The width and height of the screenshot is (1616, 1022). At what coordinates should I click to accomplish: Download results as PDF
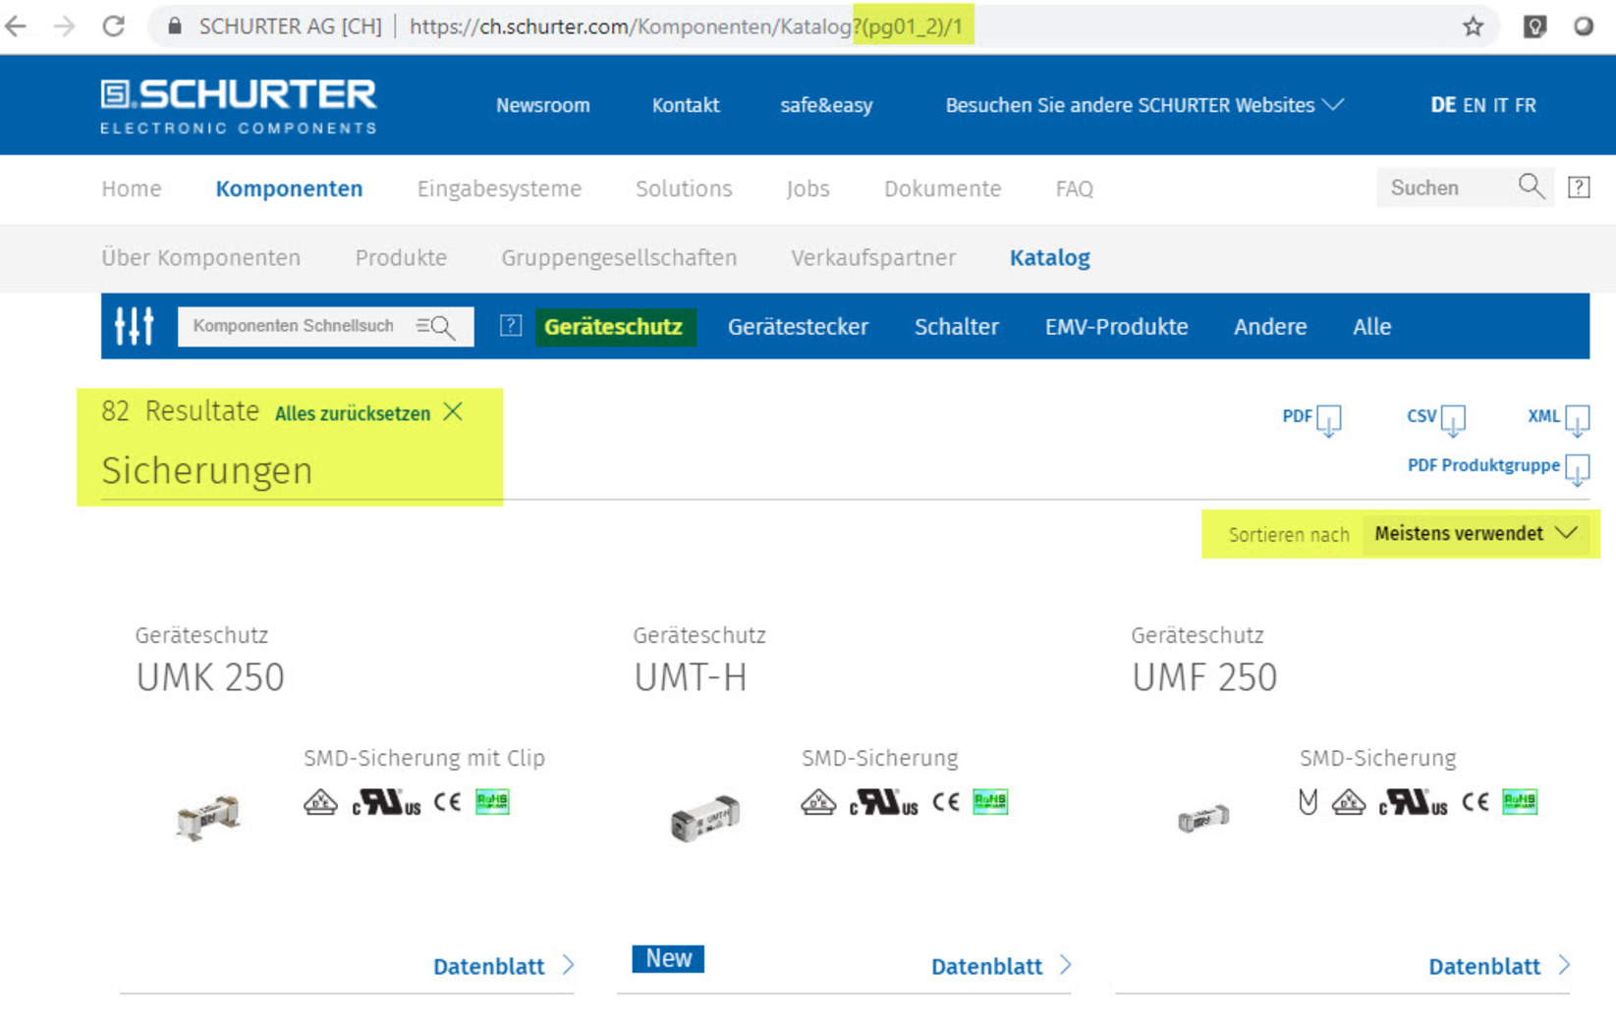[x=1311, y=419]
